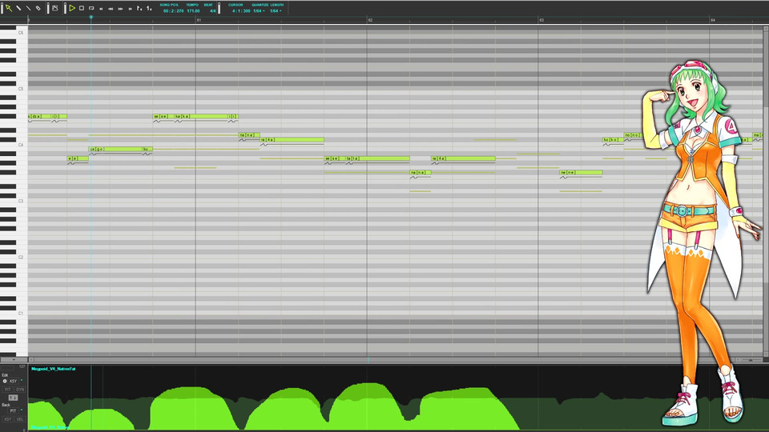Rewind the song position
Image resolution: width=769 pixels, height=432 pixels.
111,8
